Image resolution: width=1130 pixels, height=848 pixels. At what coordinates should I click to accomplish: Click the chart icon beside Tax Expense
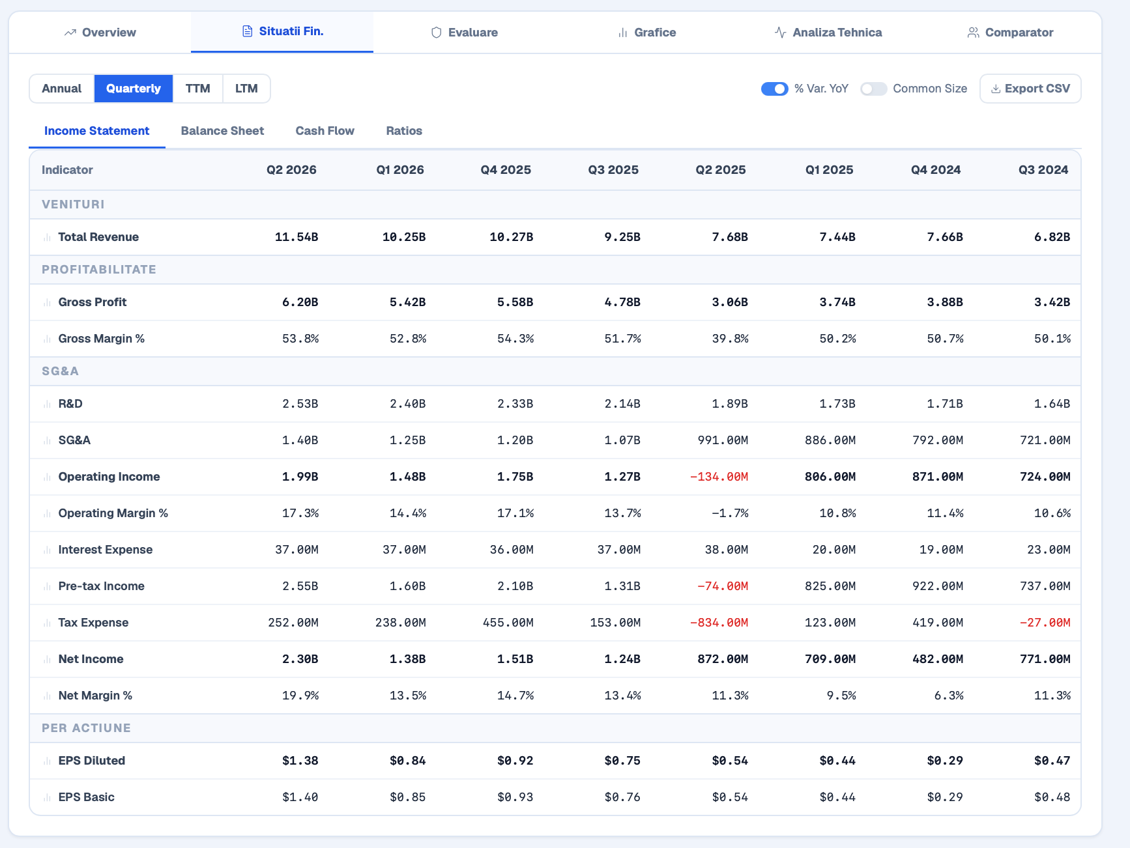[47, 623]
